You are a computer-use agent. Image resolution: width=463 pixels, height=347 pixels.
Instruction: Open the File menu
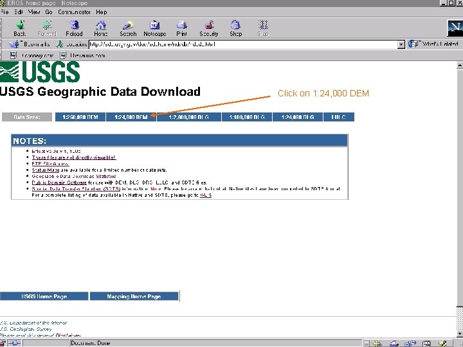pos(5,12)
